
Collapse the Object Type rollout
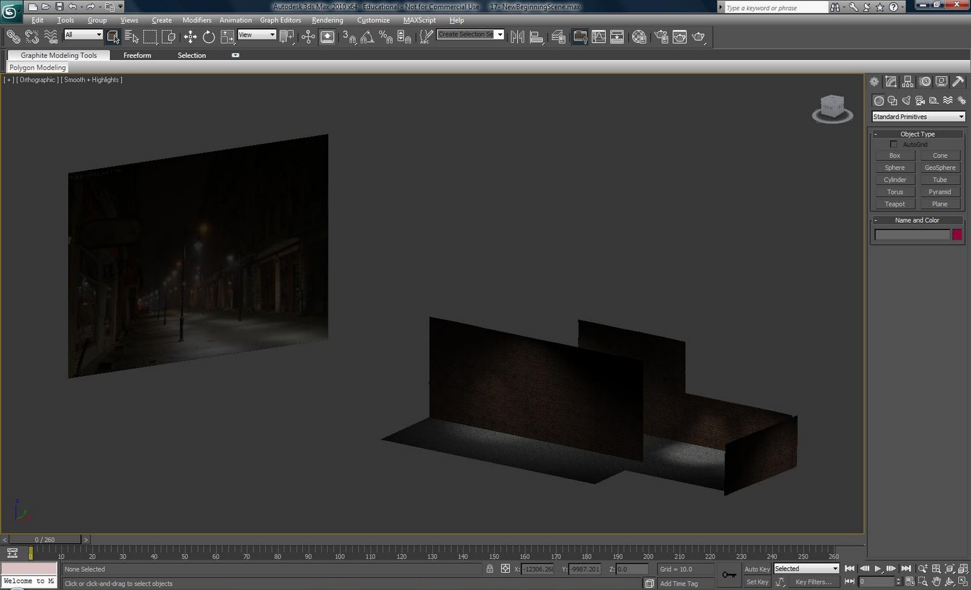(917, 134)
